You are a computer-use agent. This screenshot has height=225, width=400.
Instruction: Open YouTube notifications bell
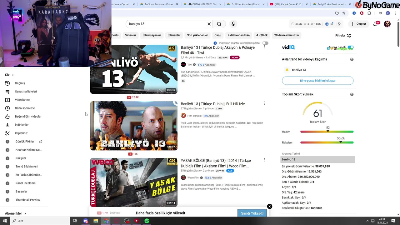376,24
